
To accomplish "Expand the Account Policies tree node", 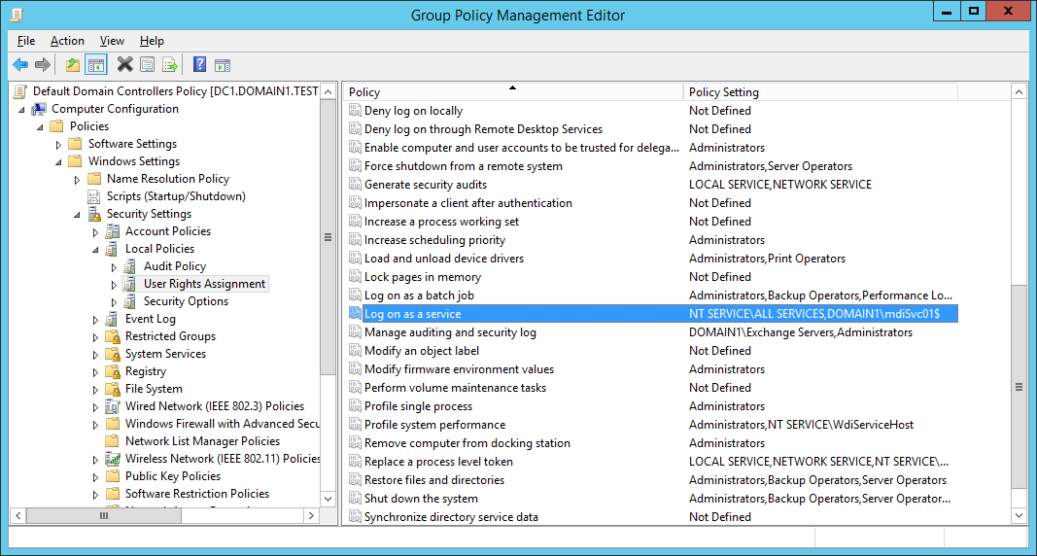I will (x=95, y=231).
